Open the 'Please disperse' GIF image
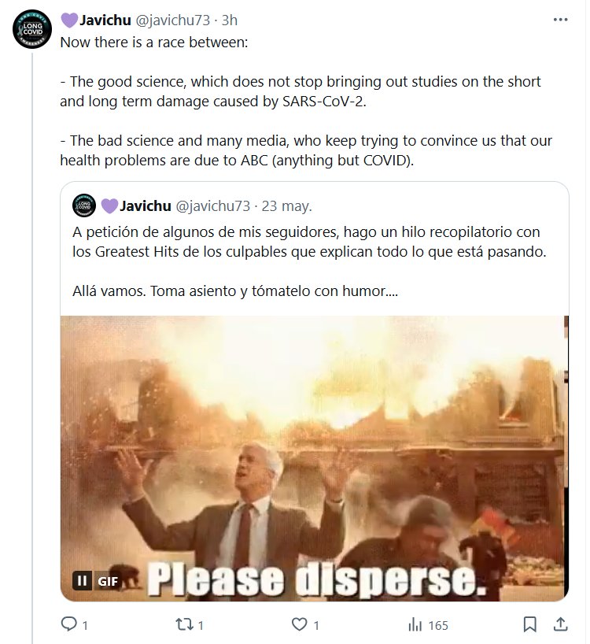This screenshot has height=644, width=590. click(x=315, y=458)
